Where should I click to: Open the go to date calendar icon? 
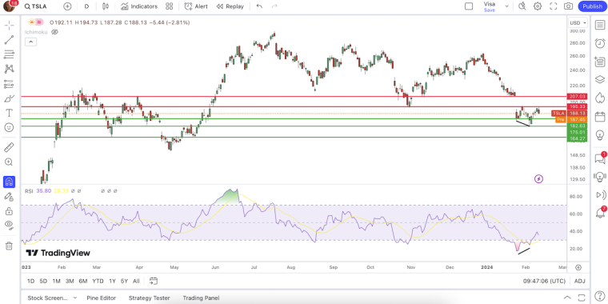[x=153, y=281]
